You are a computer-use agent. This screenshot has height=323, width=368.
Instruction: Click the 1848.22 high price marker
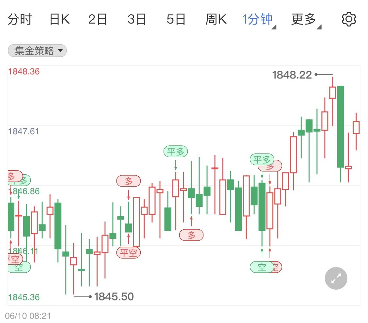[292, 75]
